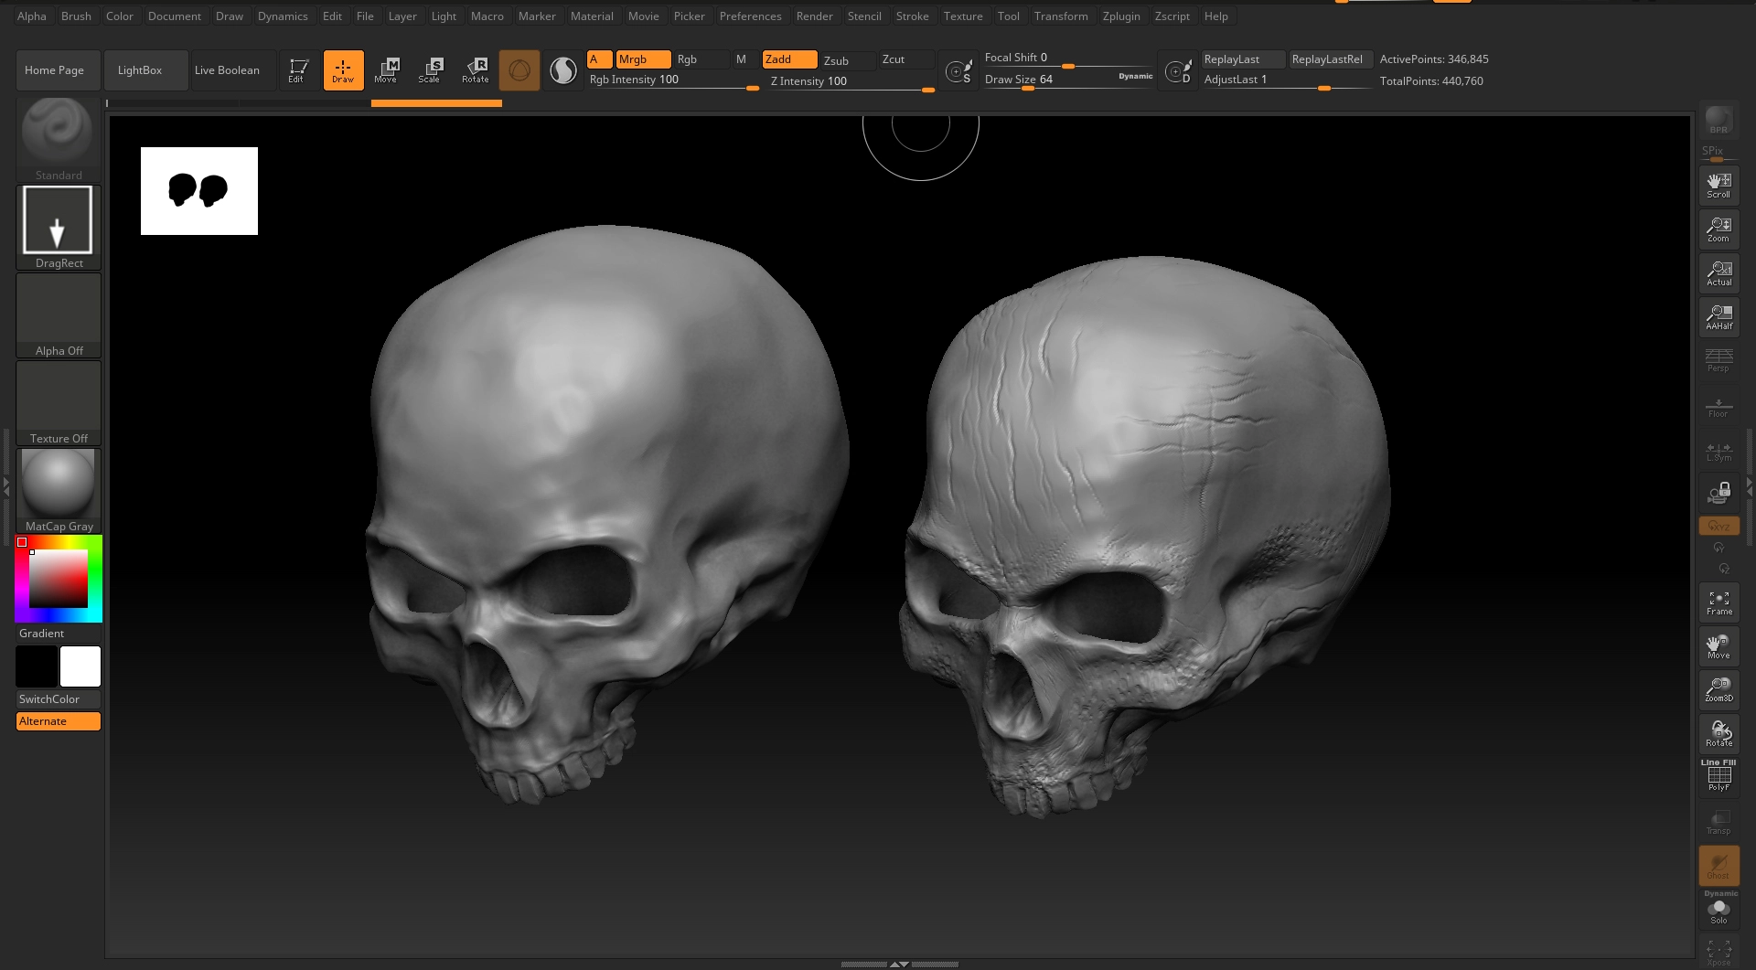This screenshot has width=1756, height=970.
Task: Select the Scale transform tool
Action: [429, 70]
